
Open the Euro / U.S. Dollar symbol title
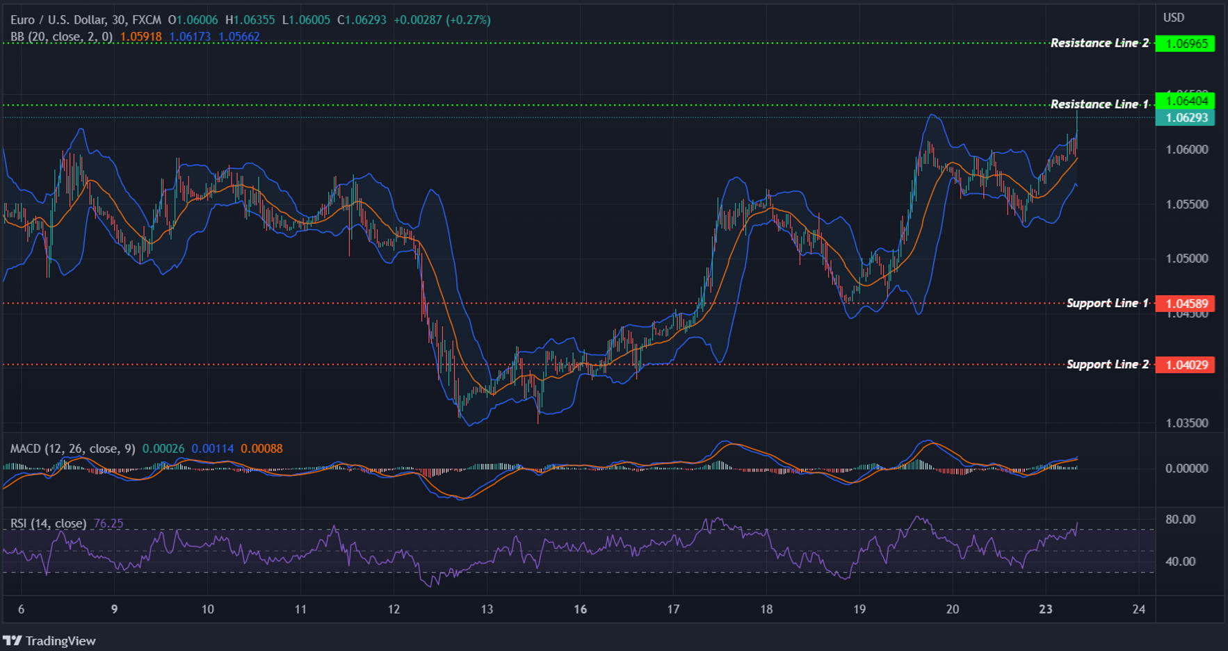pos(59,20)
